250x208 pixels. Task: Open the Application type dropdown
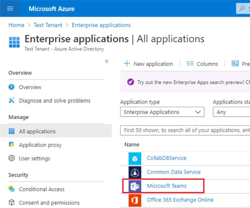[162, 112]
